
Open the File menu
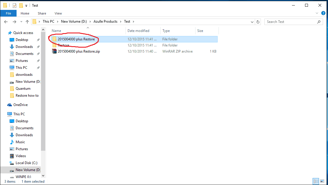(8, 13)
